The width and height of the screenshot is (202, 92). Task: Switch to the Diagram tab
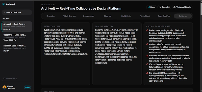[x=108, y=16]
